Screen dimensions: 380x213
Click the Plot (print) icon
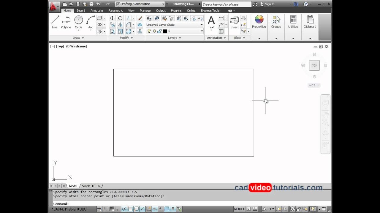tap(91, 4)
